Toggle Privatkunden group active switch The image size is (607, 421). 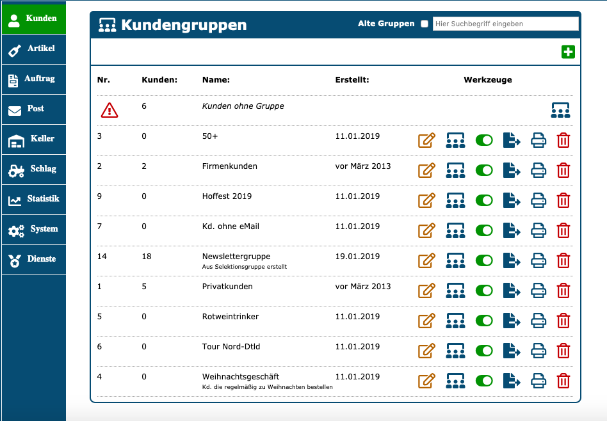[484, 290]
